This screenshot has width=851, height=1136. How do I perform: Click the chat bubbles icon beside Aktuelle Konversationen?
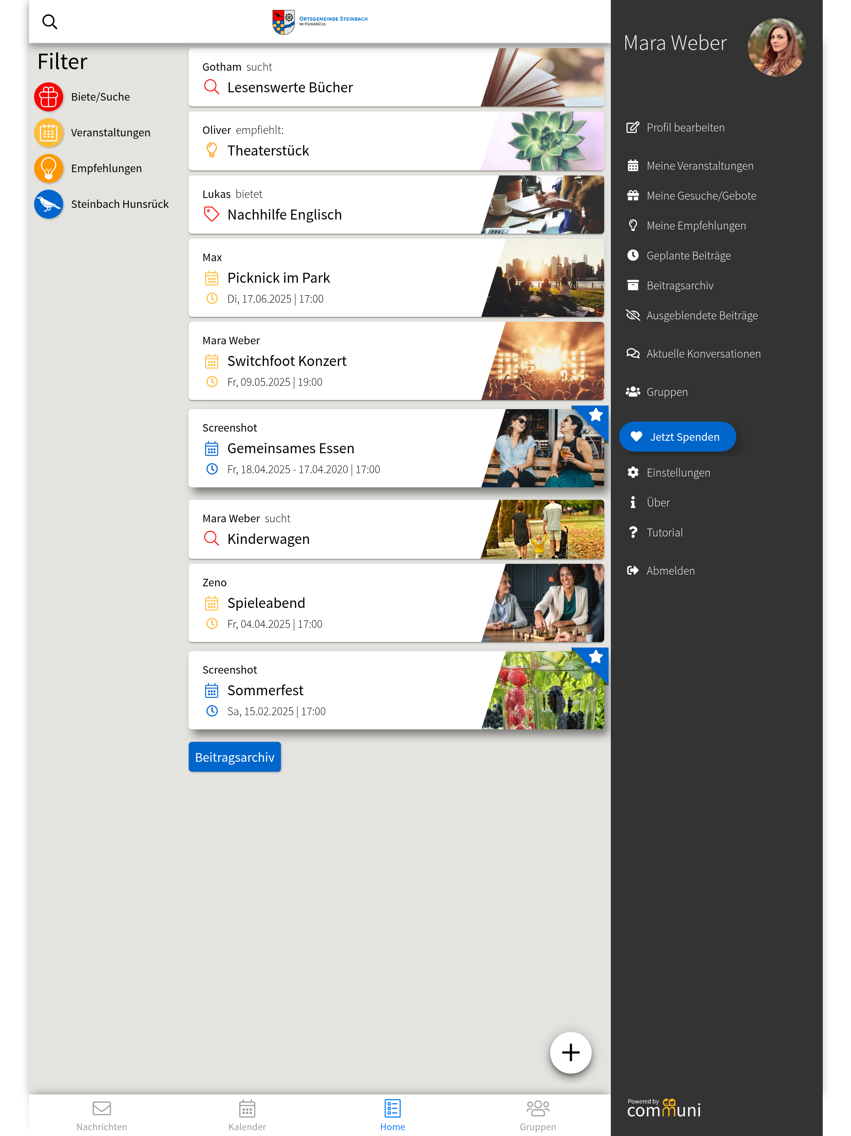pyautogui.click(x=633, y=353)
